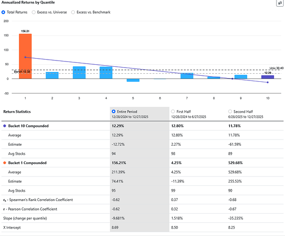Click the Bucket 10 Compounded row label

(x=28, y=126)
